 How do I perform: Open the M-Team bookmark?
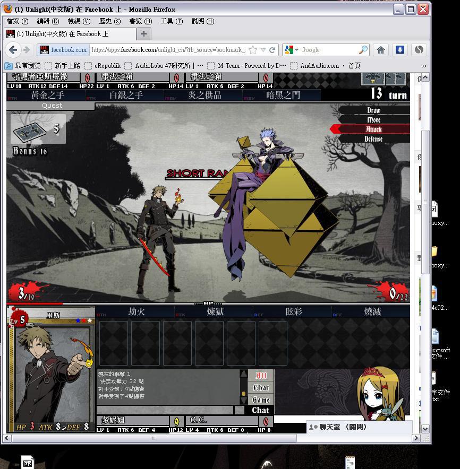[247, 66]
